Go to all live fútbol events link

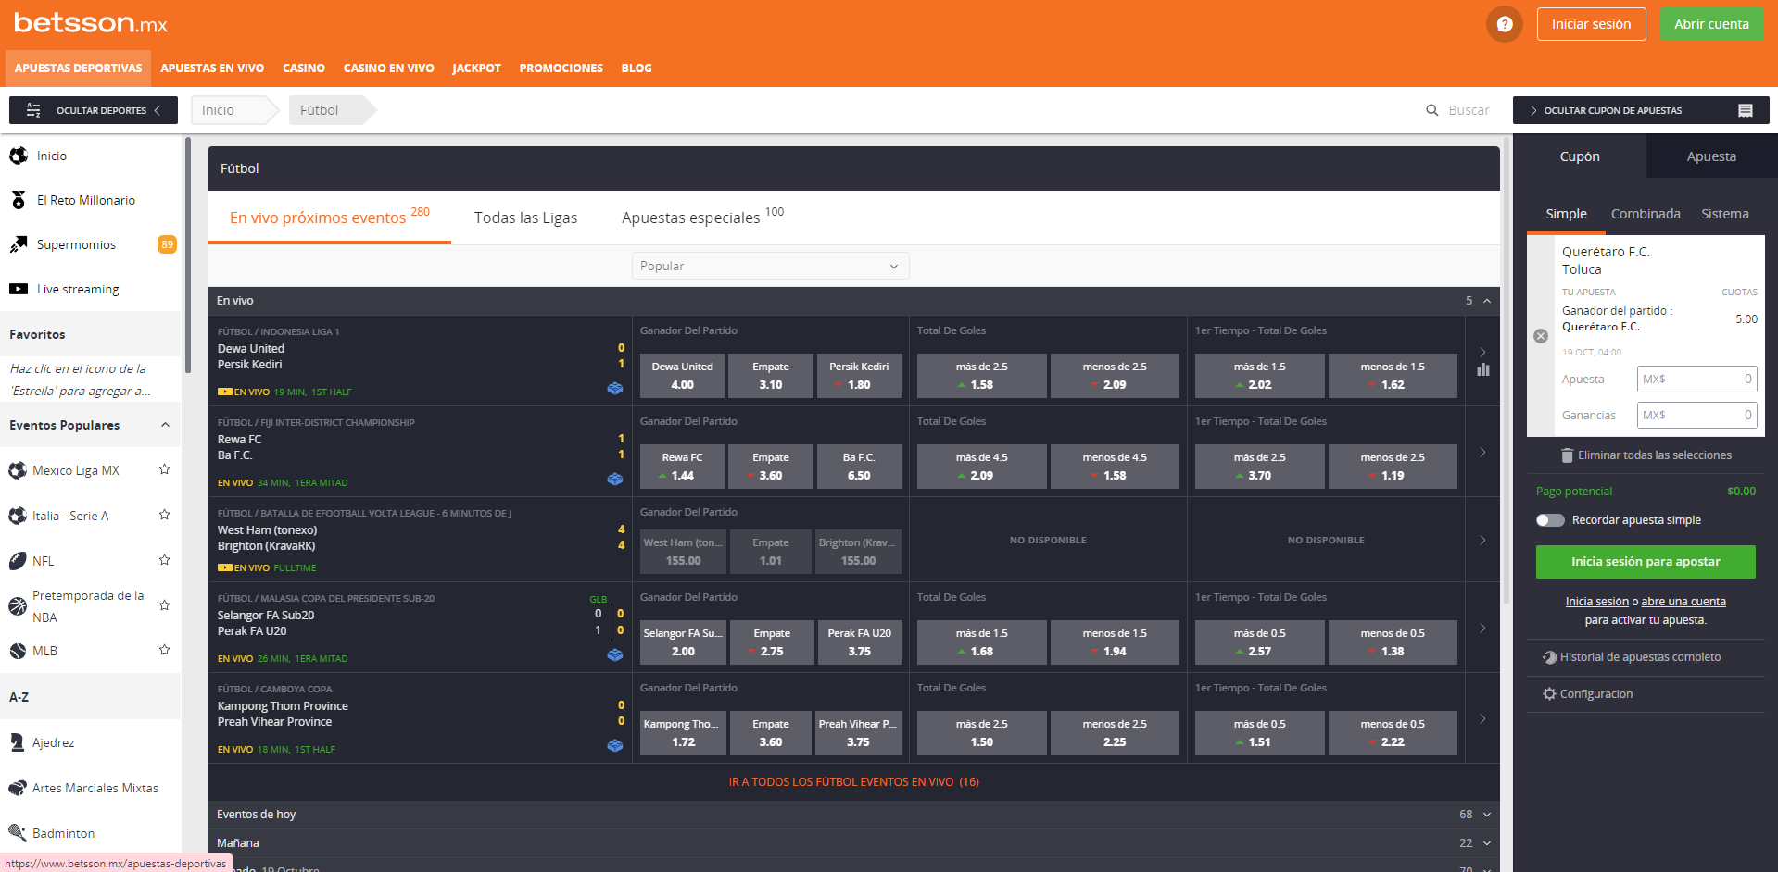(x=853, y=782)
